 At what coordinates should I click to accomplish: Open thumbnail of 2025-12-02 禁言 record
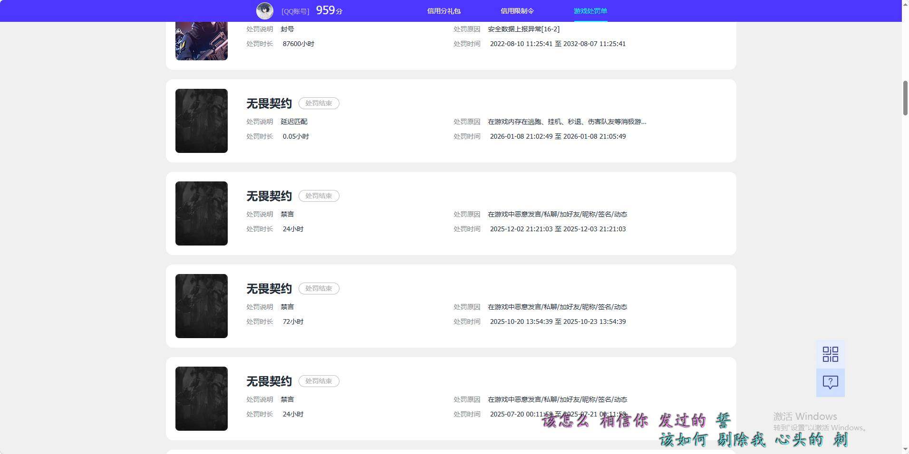pos(202,213)
